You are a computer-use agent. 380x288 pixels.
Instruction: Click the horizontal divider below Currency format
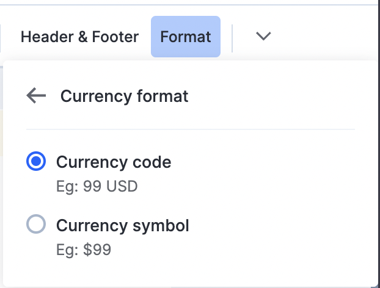(x=190, y=129)
